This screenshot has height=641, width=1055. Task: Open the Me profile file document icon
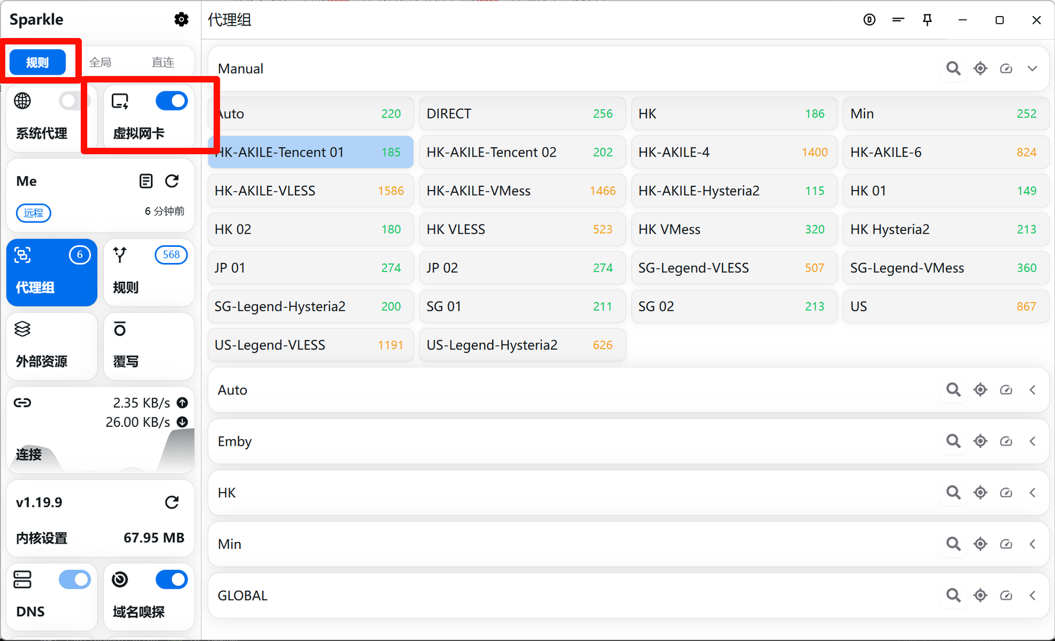tap(145, 181)
